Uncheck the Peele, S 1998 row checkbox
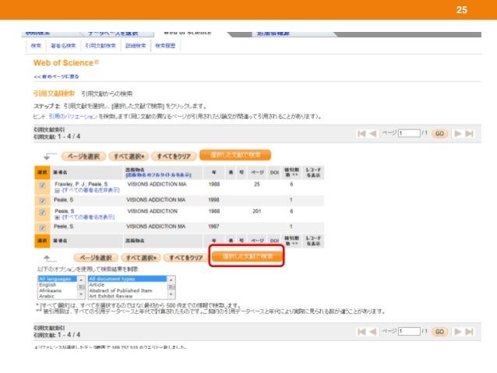 (42, 201)
